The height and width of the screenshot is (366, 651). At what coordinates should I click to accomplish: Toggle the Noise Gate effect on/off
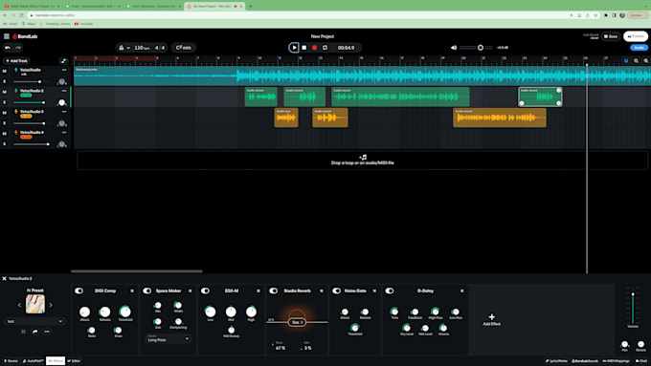pos(336,291)
